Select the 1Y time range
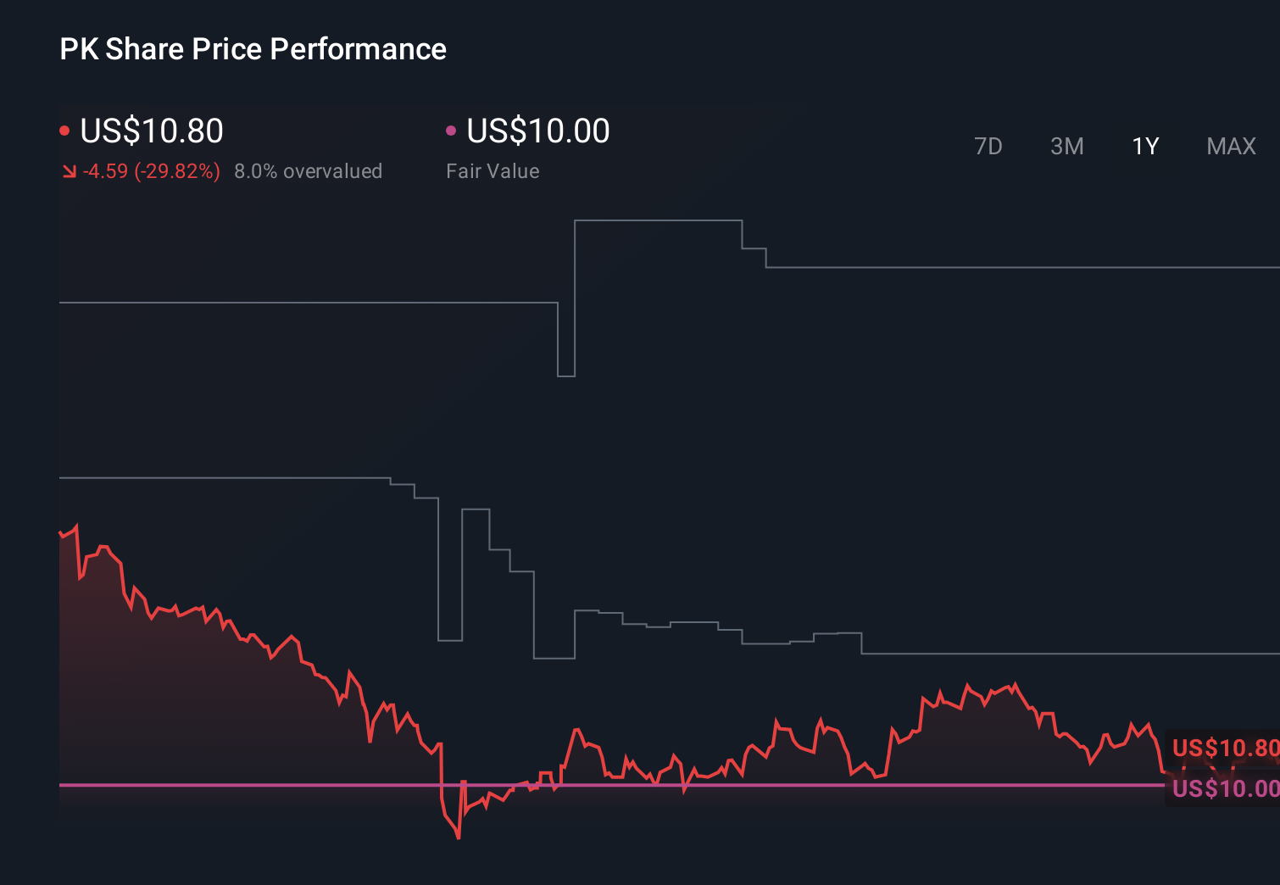This screenshot has width=1280, height=885. pyautogui.click(x=1144, y=146)
